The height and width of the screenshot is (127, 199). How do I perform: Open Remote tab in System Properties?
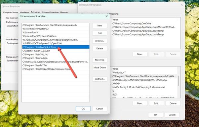[64, 13]
